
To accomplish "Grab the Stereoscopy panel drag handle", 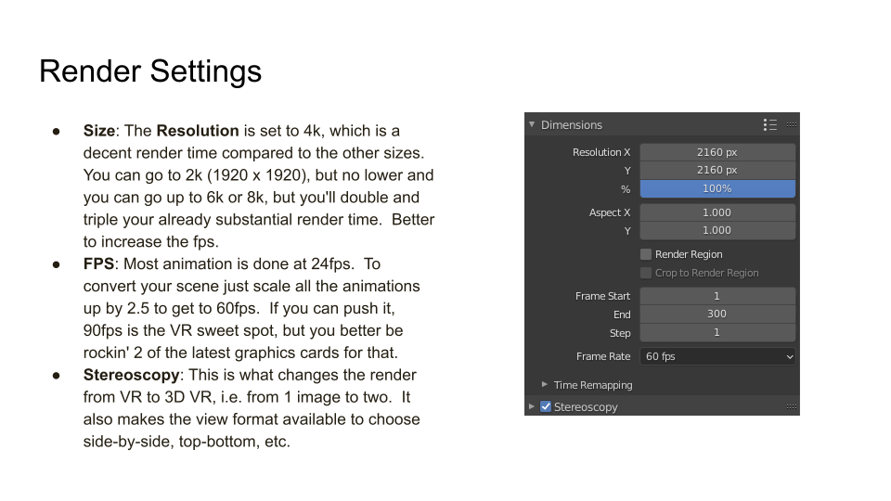I will (792, 406).
